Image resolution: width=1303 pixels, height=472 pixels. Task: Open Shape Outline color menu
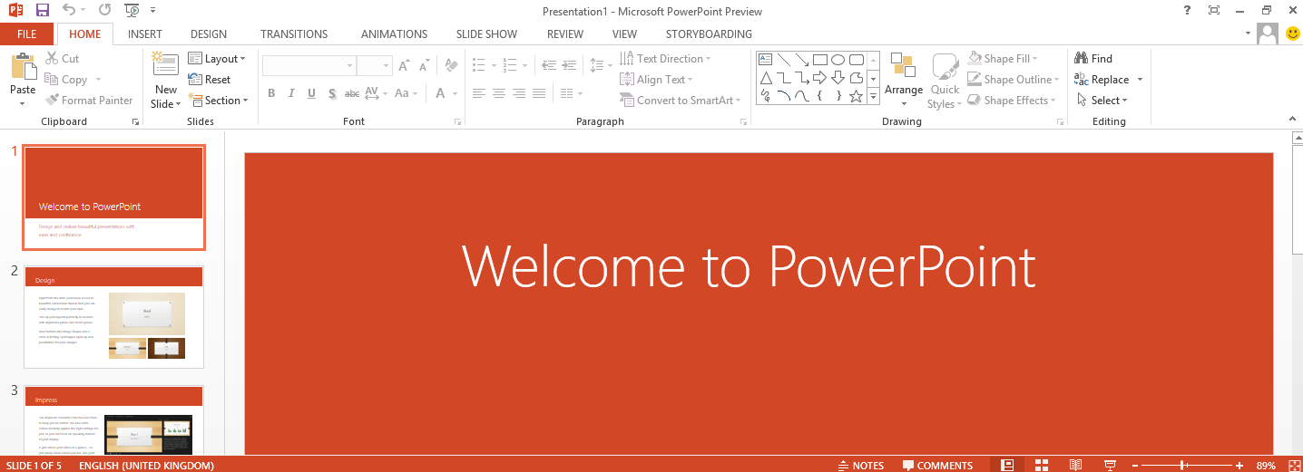[x=1014, y=80]
